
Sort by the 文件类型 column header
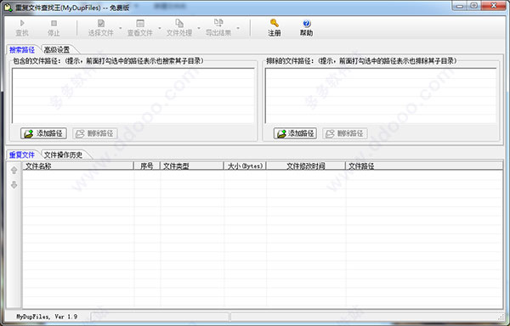pos(192,166)
